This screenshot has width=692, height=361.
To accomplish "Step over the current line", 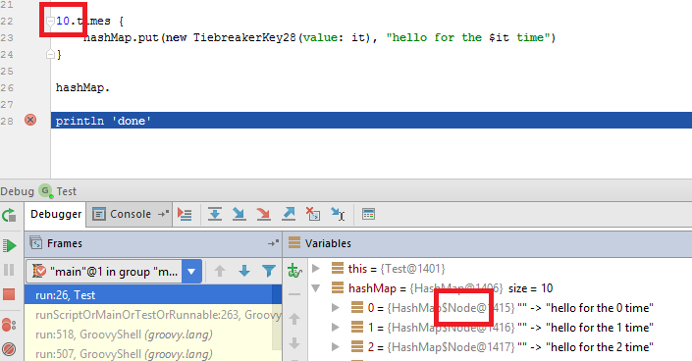I will pyautogui.click(x=215, y=215).
